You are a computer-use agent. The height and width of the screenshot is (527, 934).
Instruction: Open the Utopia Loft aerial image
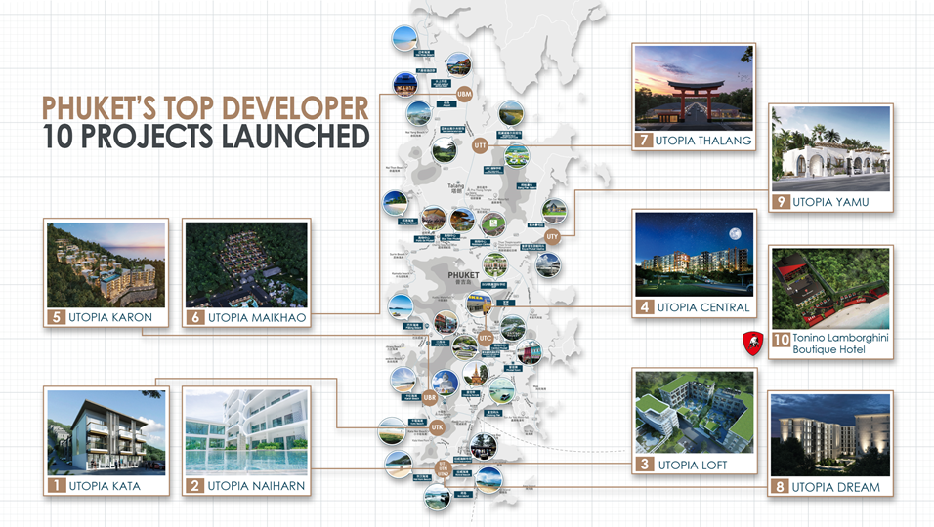point(695,412)
